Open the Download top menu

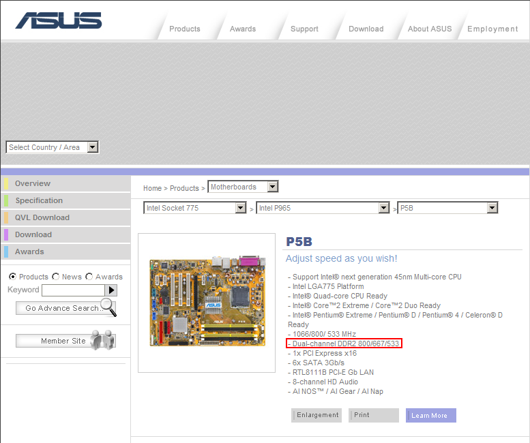[366, 29]
